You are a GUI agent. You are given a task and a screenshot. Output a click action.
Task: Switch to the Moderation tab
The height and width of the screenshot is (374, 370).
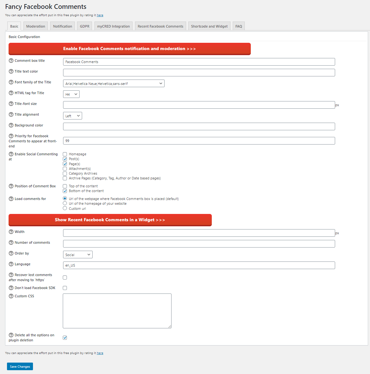point(36,26)
